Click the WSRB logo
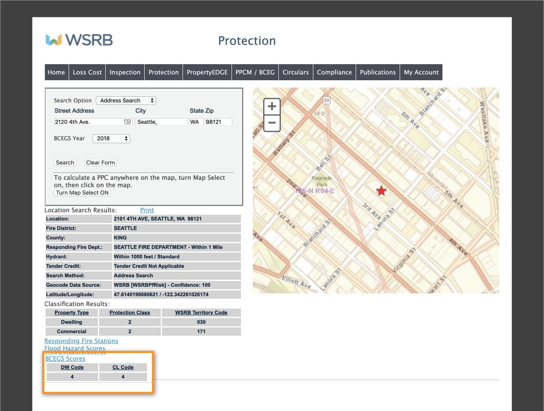Viewport: 544px width, 411px height. click(x=79, y=39)
